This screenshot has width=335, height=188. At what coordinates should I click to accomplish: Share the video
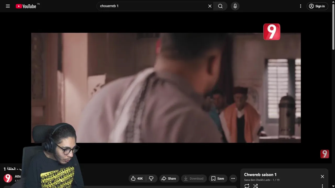(169, 178)
